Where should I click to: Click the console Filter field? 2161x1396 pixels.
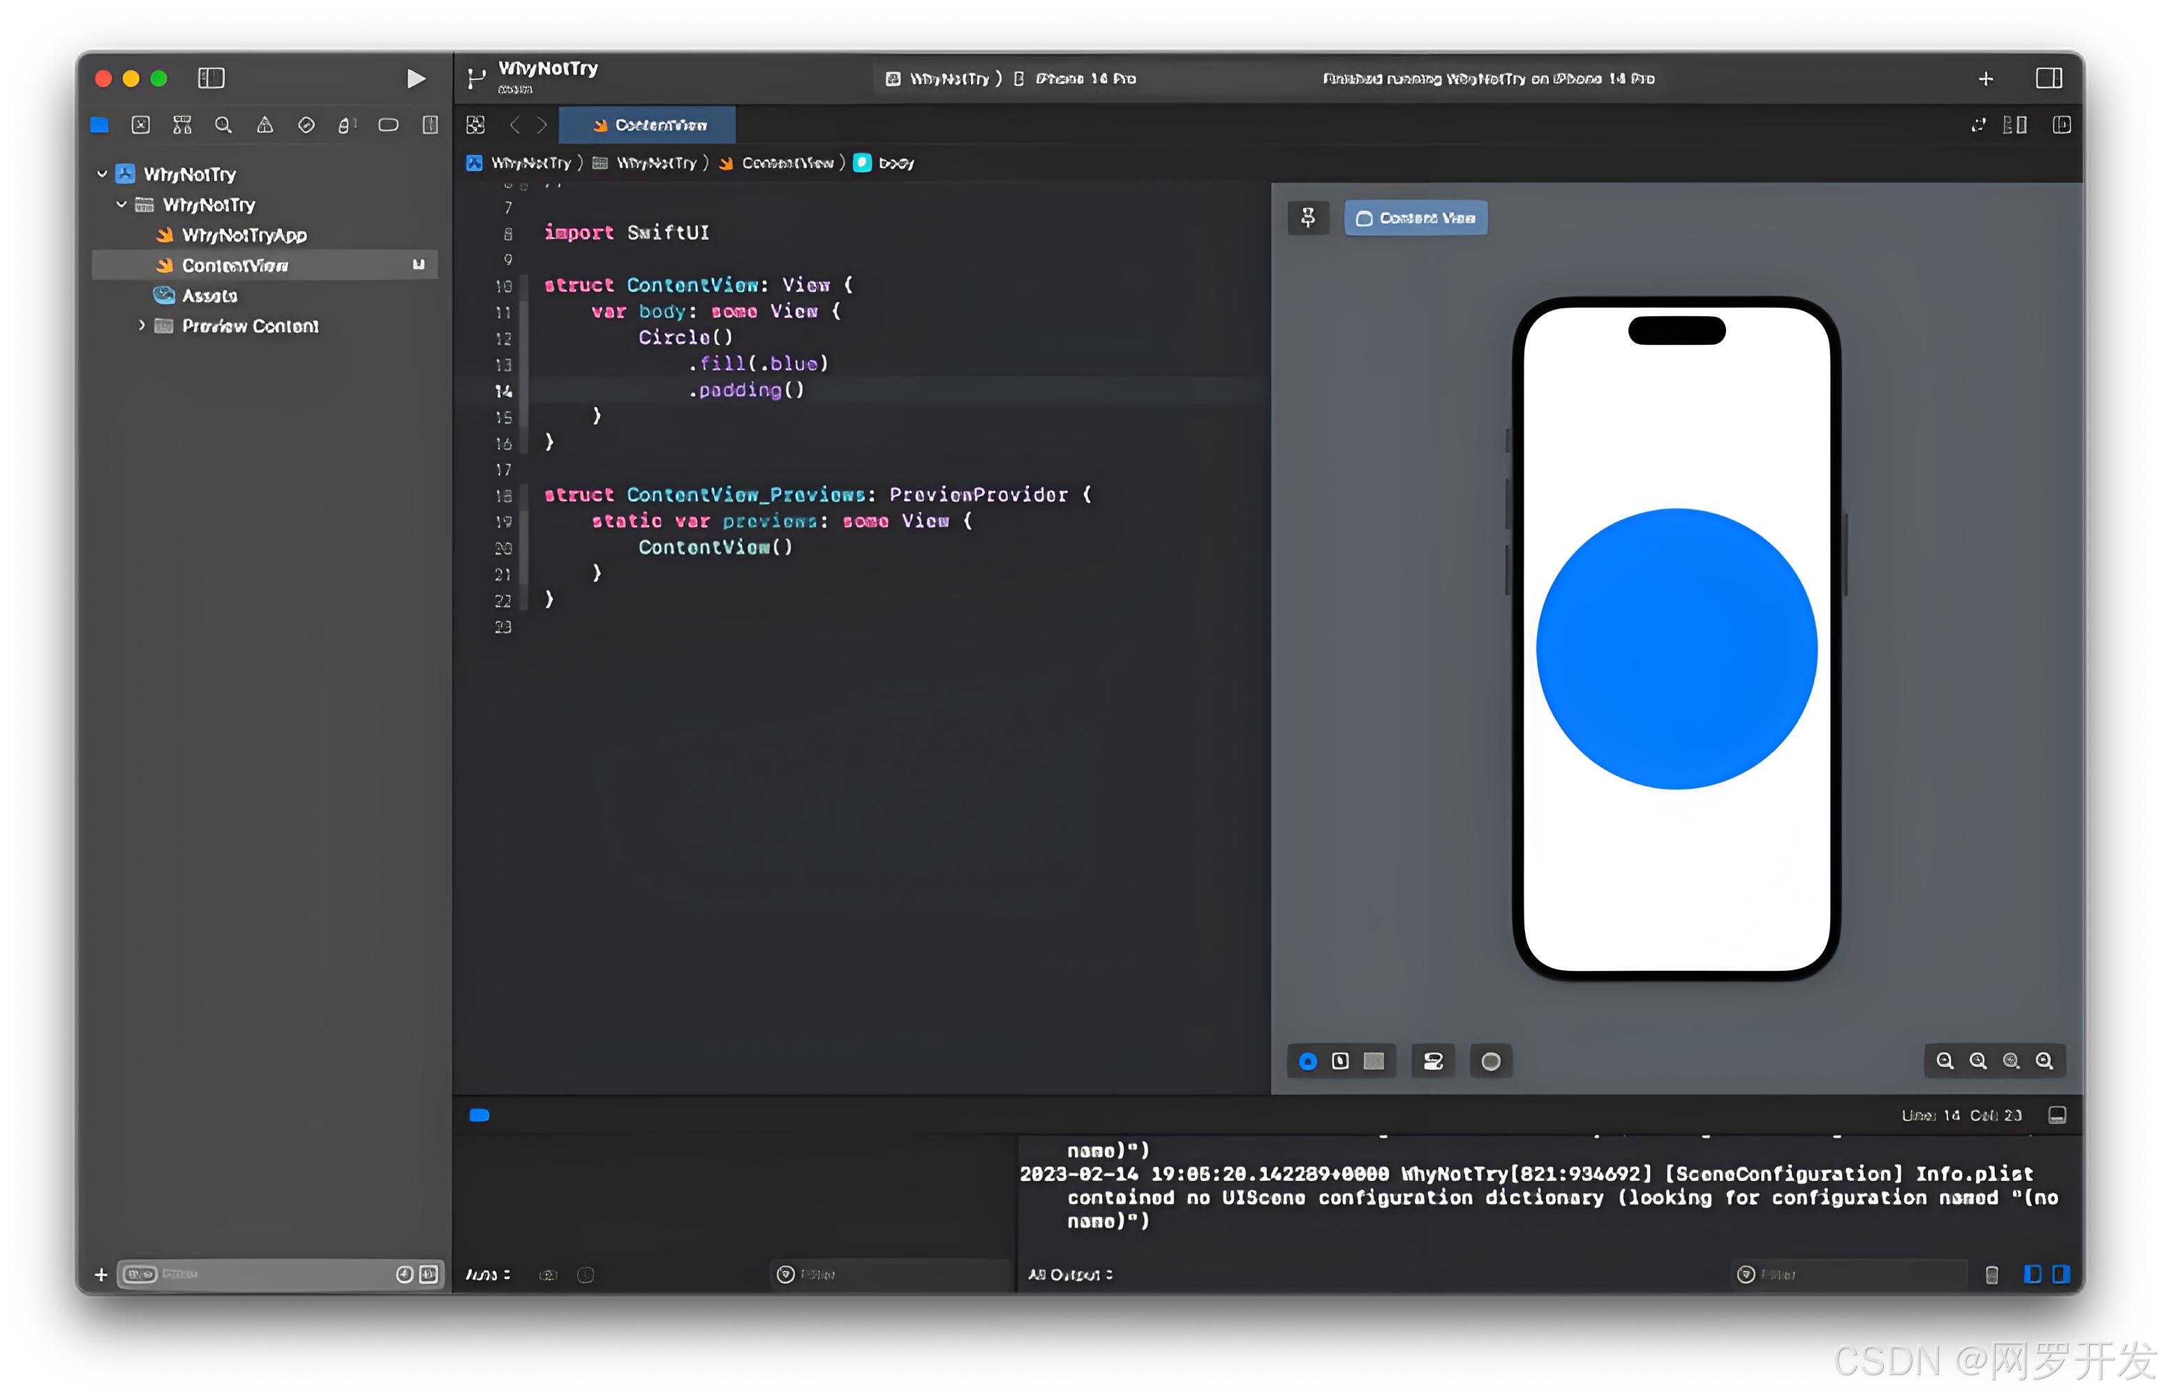tap(1849, 1275)
